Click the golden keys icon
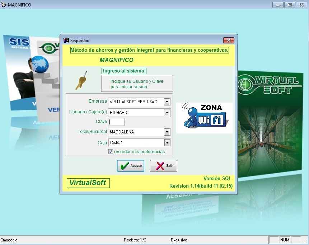The height and width of the screenshot is (245, 309). coord(81,80)
